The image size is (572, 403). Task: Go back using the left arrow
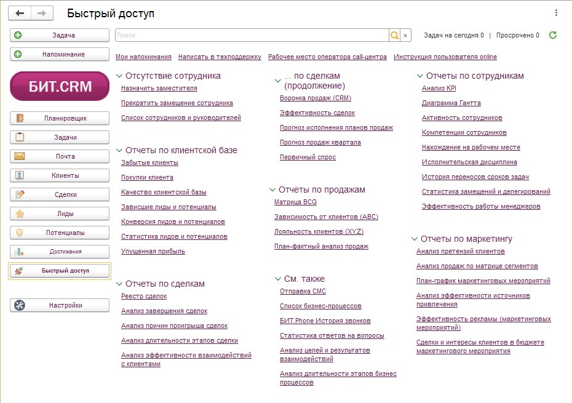coord(20,13)
